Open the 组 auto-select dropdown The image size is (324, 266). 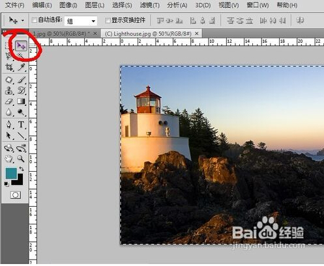pos(81,21)
